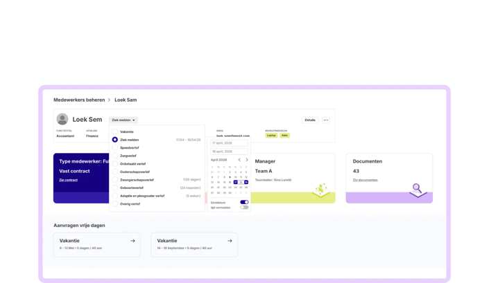Go to Medewerkers beheren breadcrumb
489x283 pixels.
pos(79,100)
